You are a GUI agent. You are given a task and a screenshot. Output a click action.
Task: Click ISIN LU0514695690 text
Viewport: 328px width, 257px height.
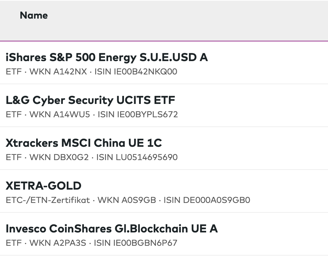pyautogui.click(x=137, y=157)
